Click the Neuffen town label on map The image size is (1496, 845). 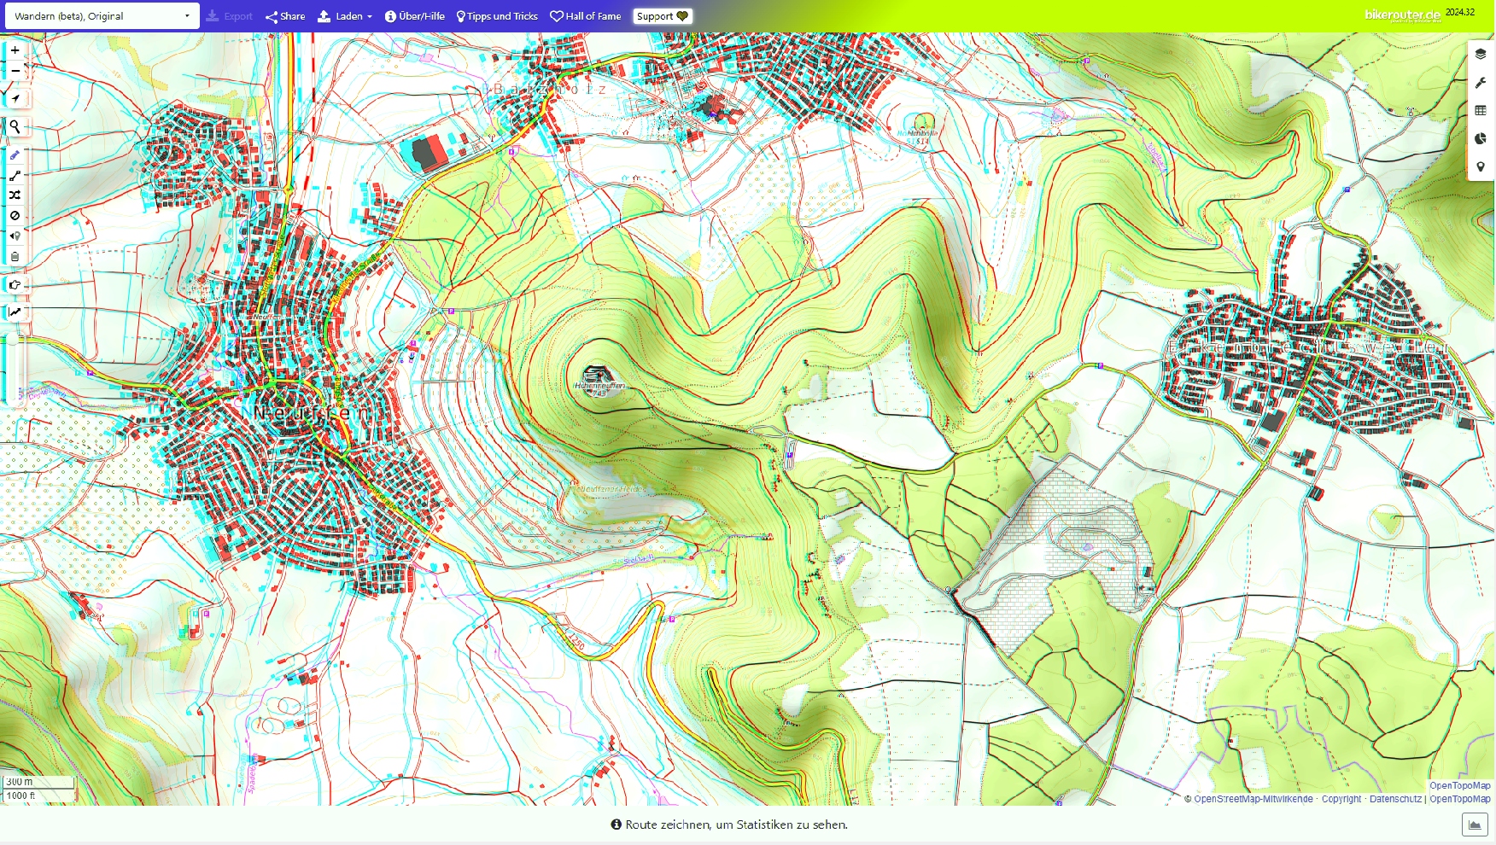pyautogui.click(x=312, y=413)
